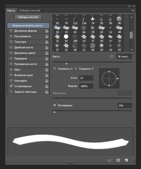Click the brush list scroll down arrow
The width and height of the screenshot is (141, 169).
(x=132, y=50)
